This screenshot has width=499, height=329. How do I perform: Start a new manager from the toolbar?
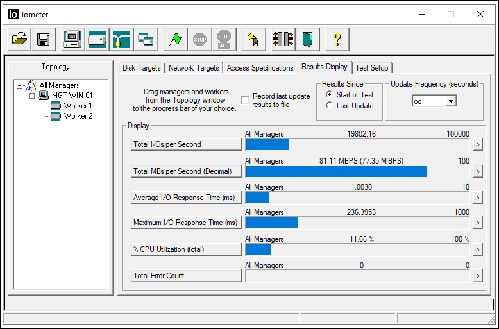coord(72,40)
